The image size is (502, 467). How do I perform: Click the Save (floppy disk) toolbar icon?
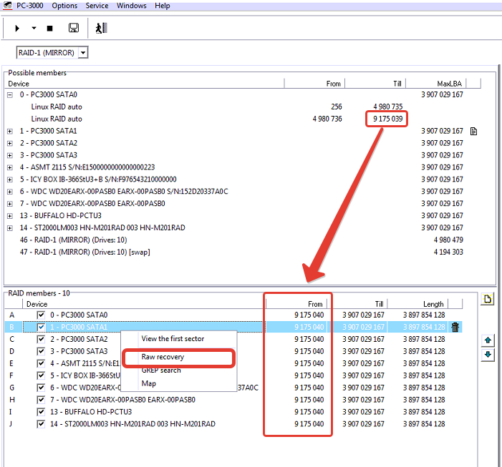74,28
